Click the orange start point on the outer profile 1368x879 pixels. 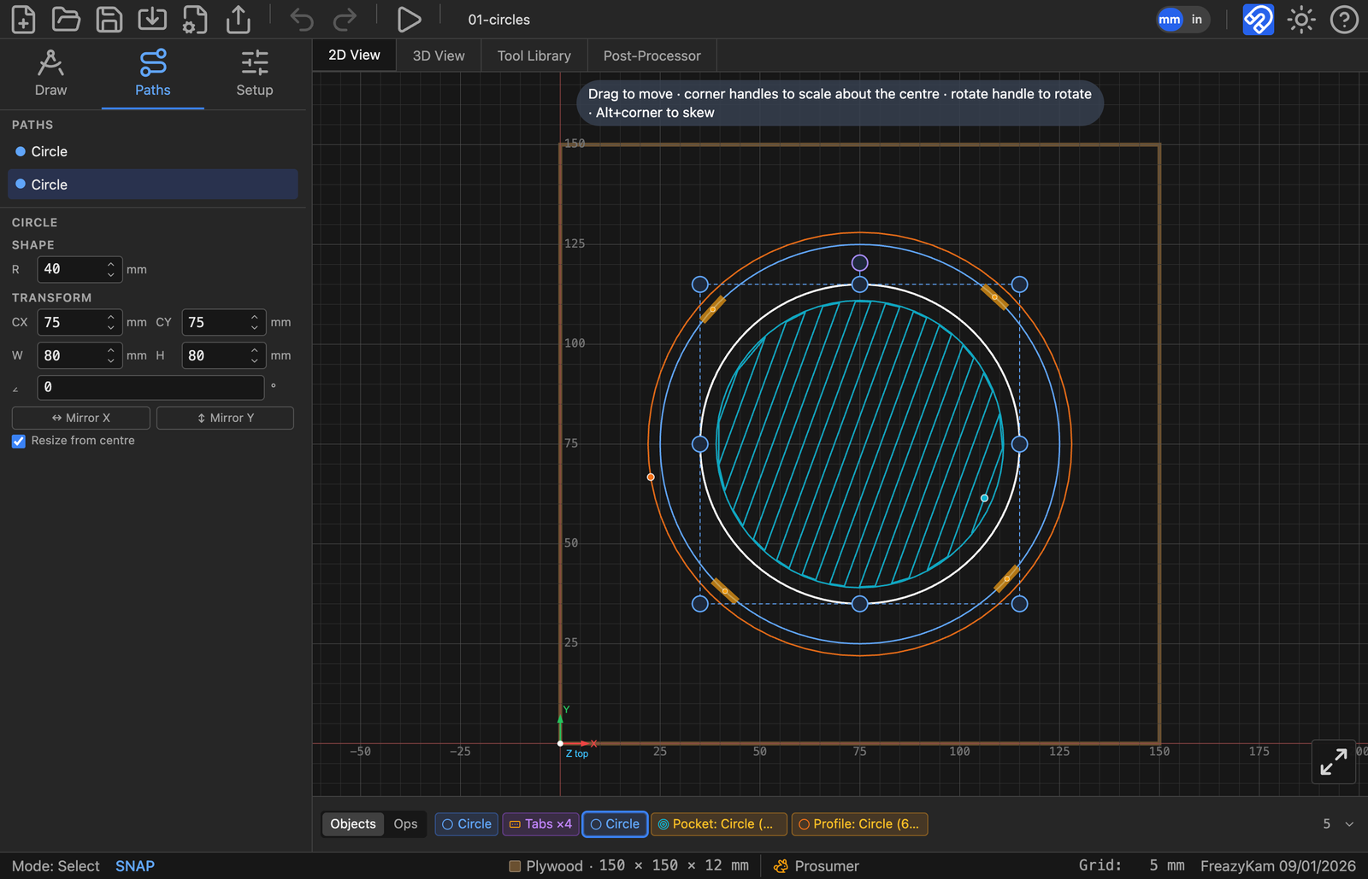(x=651, y=478)
